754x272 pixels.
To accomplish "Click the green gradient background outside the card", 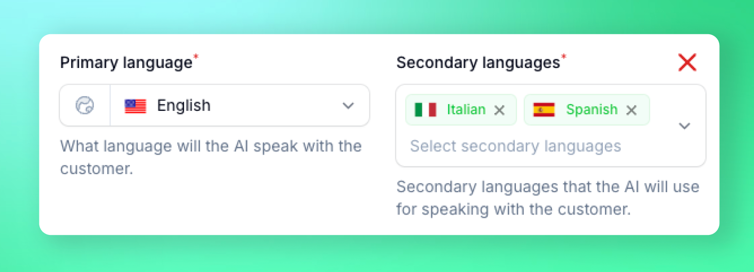I will [377, 254].
